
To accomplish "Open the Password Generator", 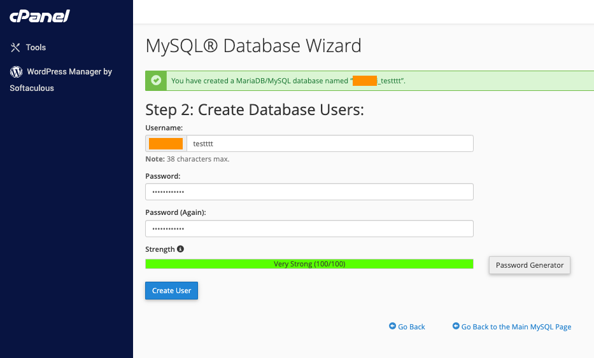I will click(x=530, y=265).
